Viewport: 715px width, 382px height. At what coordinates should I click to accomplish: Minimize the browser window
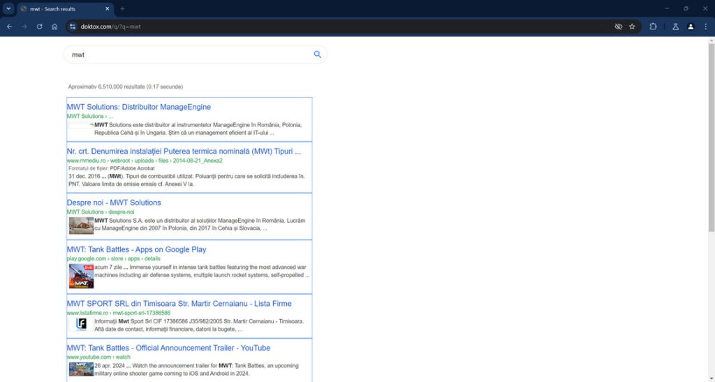667,8
